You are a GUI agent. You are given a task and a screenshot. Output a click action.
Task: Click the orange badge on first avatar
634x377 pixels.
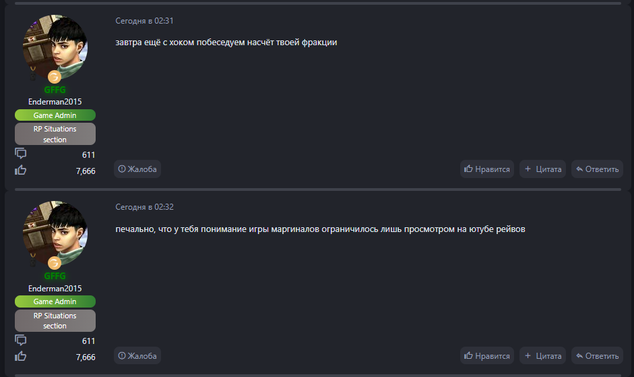(x=55, y=77)
